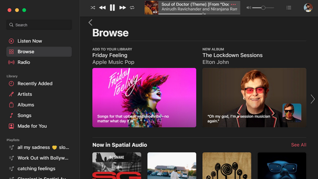
Task: Open Made for You
Action: 39,126
